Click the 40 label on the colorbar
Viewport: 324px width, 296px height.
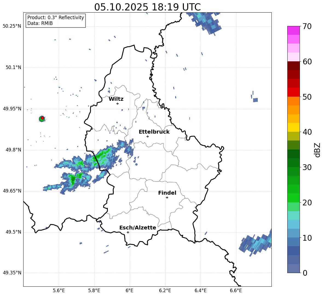[307, 132]
